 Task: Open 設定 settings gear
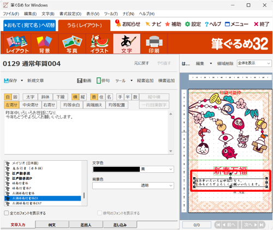point(193,24)
